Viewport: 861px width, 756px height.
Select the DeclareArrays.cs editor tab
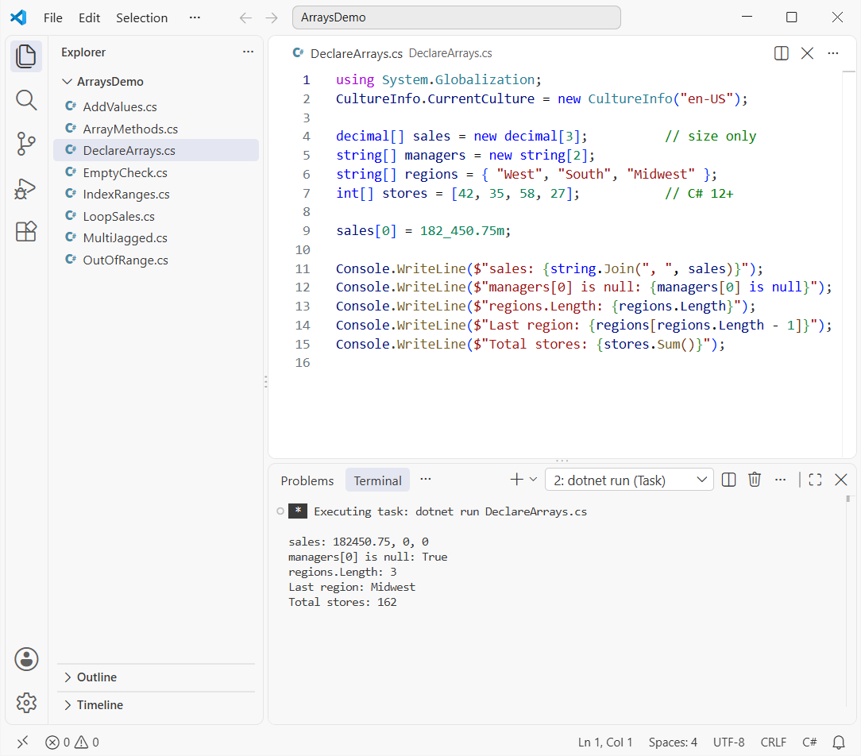(357, 54)
